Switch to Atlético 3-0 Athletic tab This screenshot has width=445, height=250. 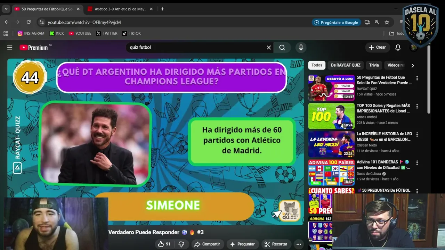pos(120,9)
